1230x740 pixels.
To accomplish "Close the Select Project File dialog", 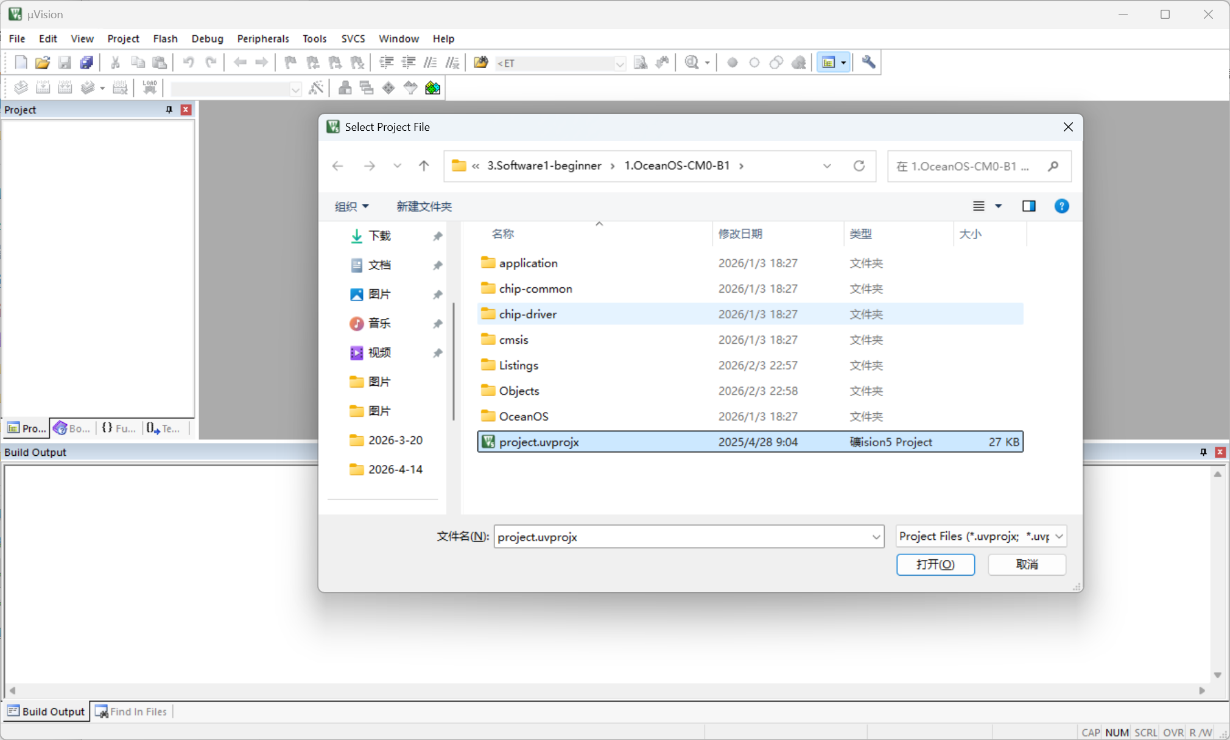I will tap(1068, 127).
